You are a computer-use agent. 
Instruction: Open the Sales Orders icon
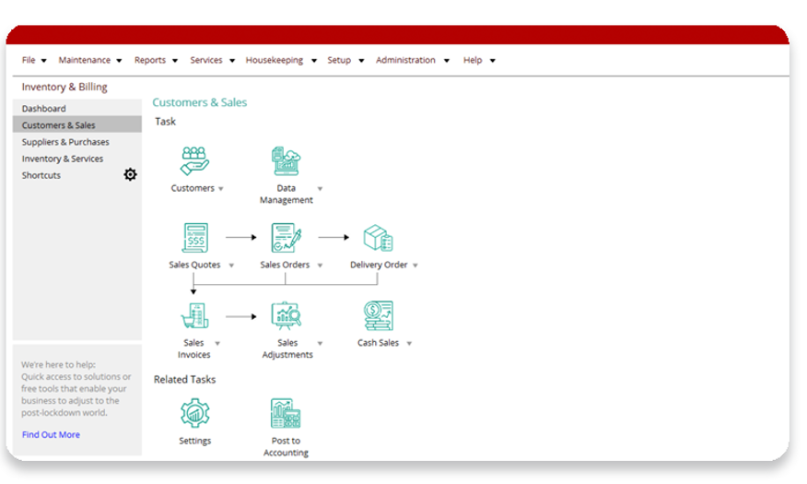287,237
